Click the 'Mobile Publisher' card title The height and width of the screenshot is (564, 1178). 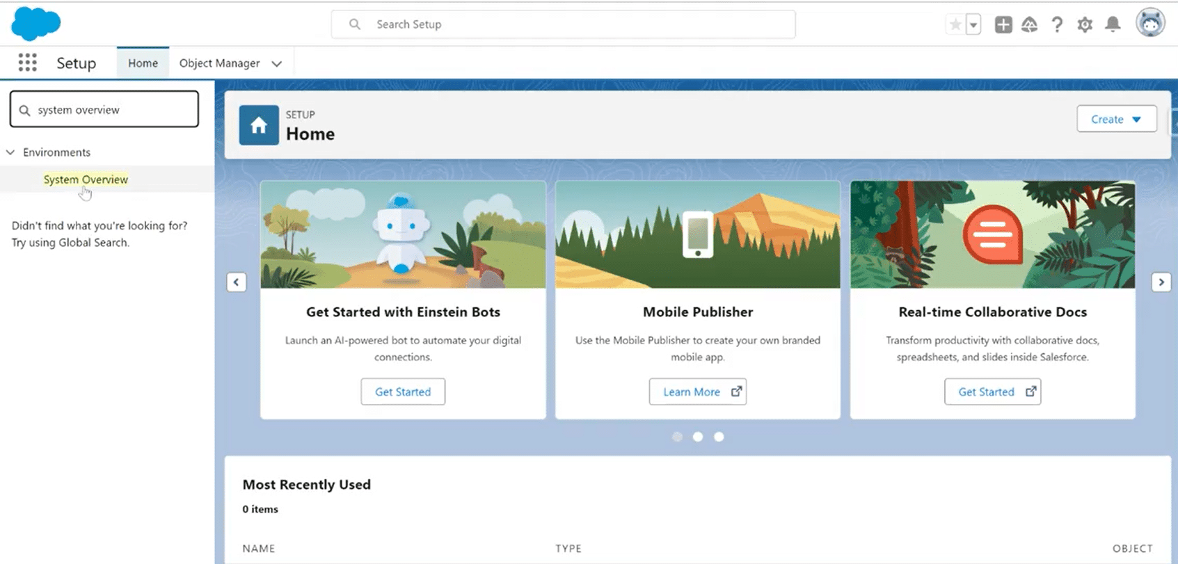pos(698,312)
